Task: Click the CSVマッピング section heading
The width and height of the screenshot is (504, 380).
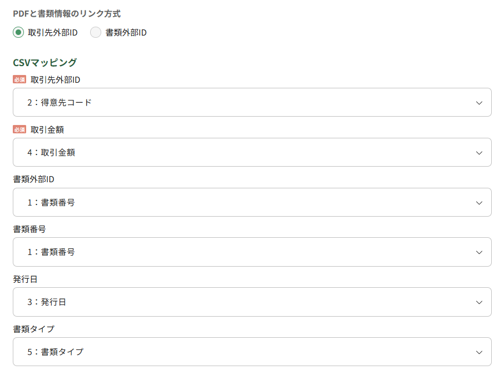Action: pos(45,62)
